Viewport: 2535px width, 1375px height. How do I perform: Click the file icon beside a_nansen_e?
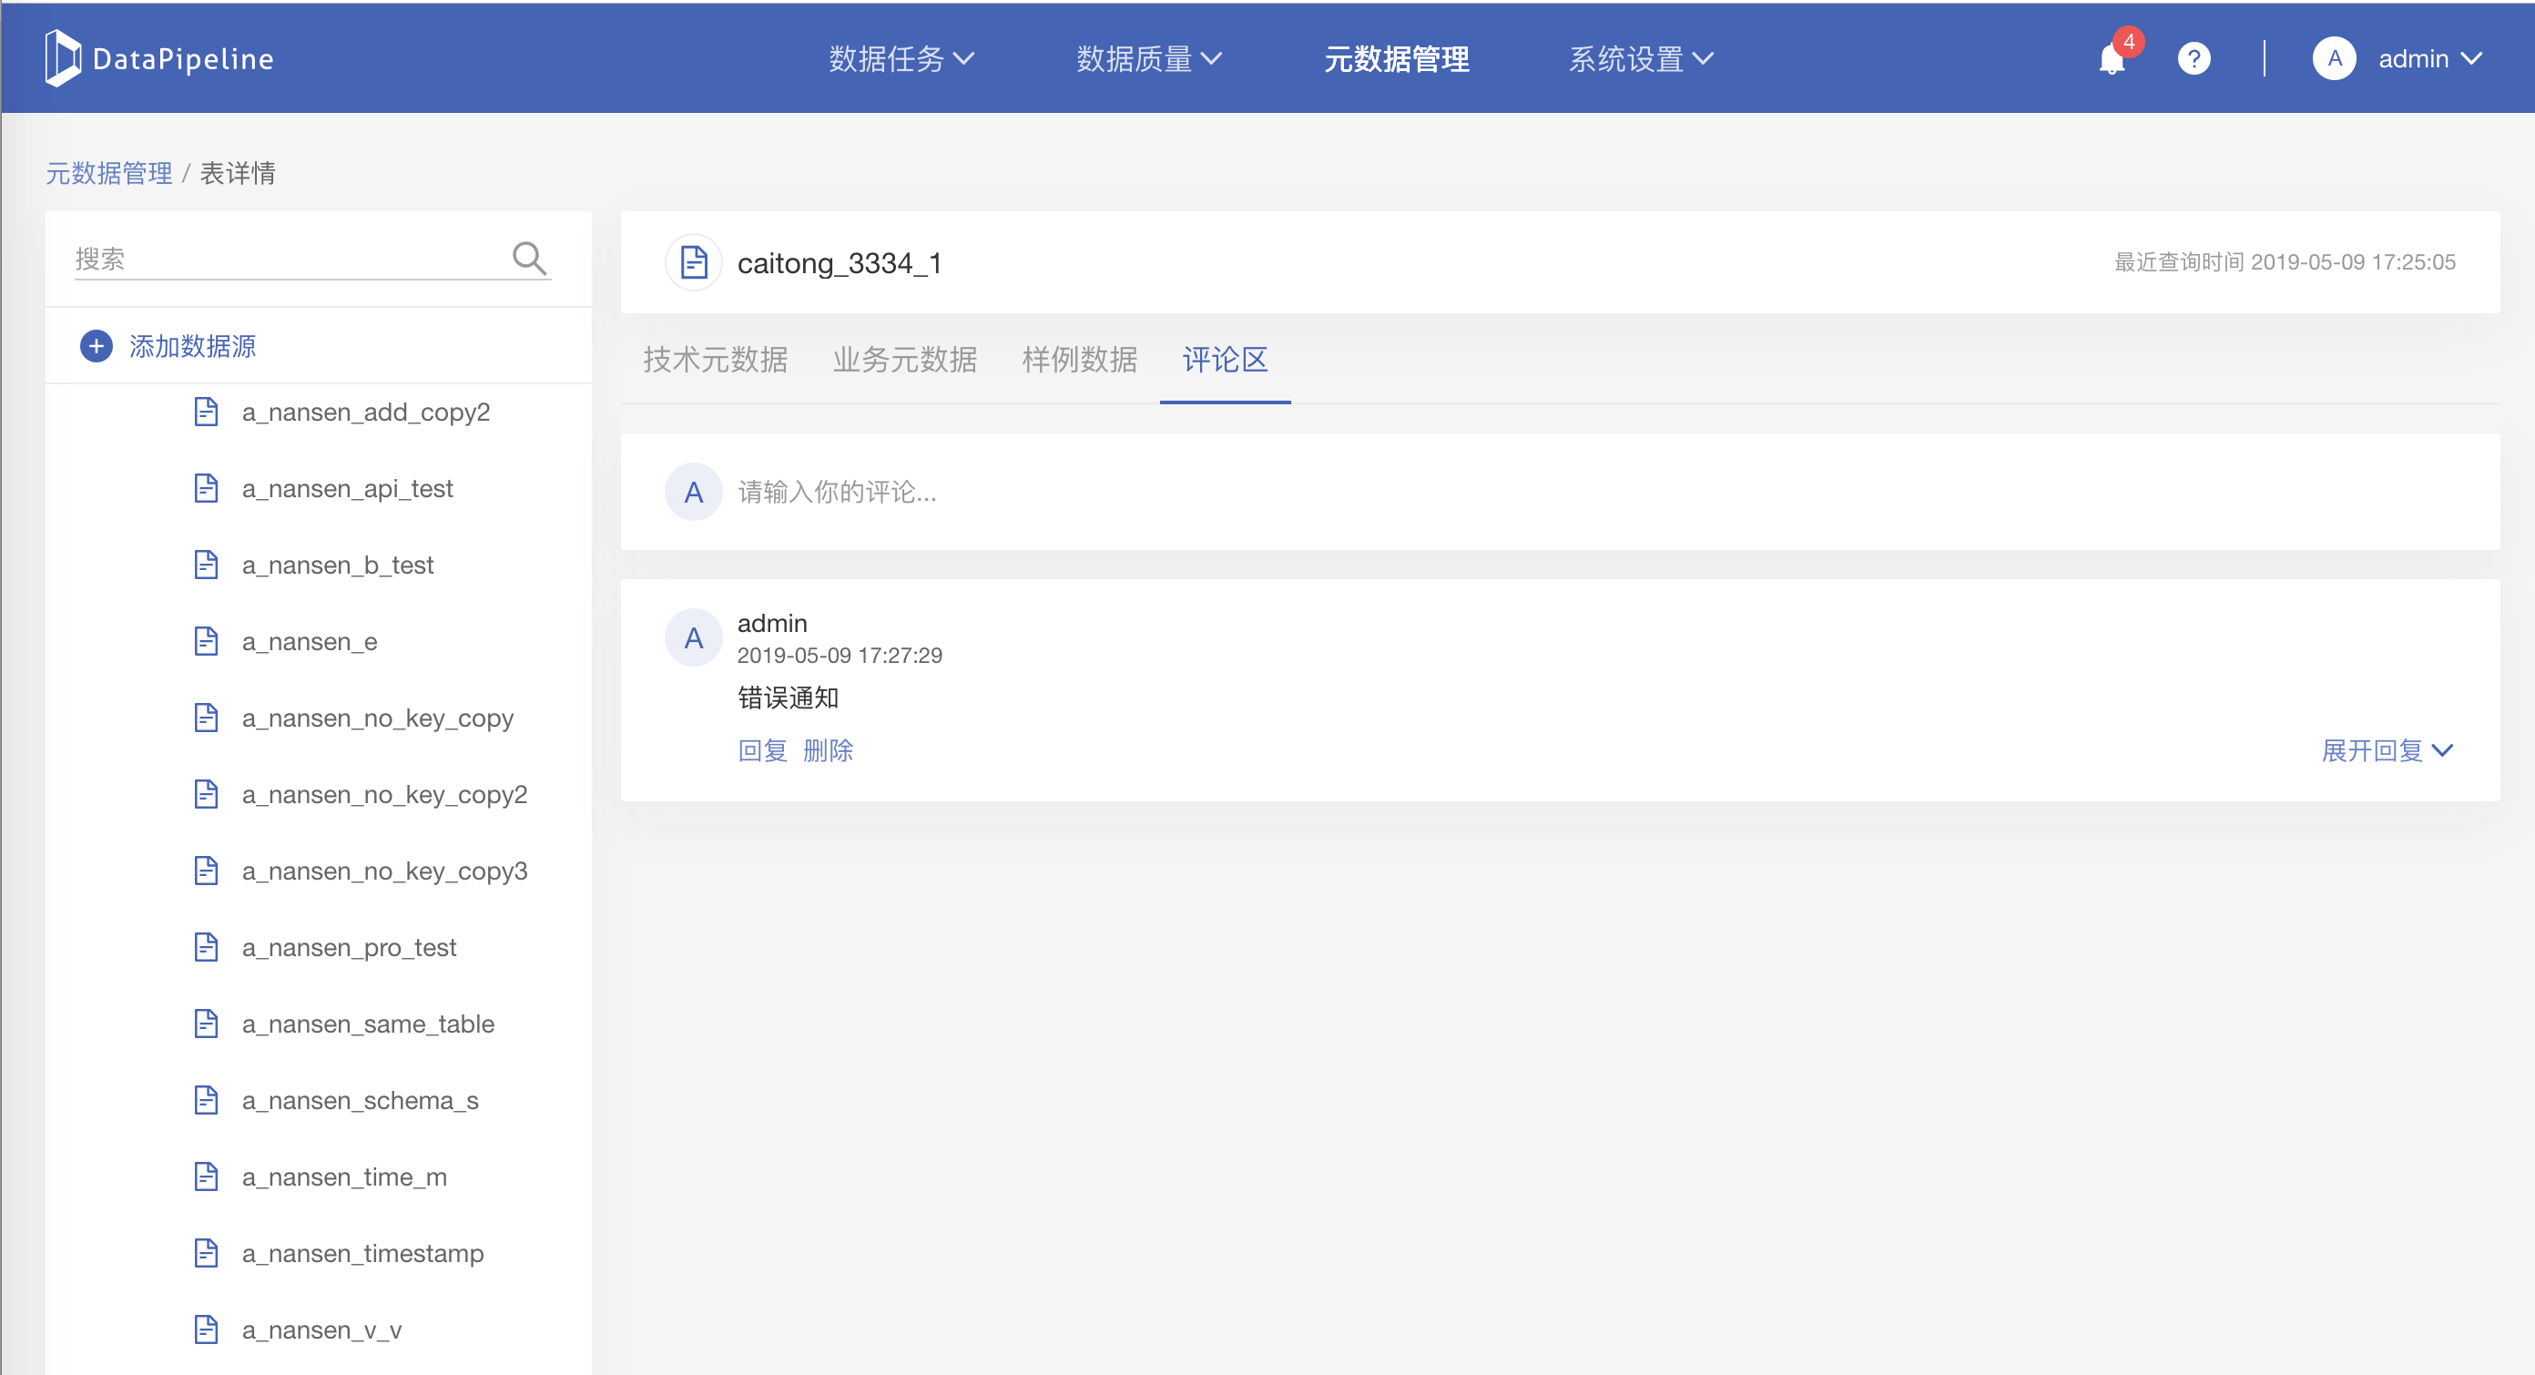pos(207,642)
